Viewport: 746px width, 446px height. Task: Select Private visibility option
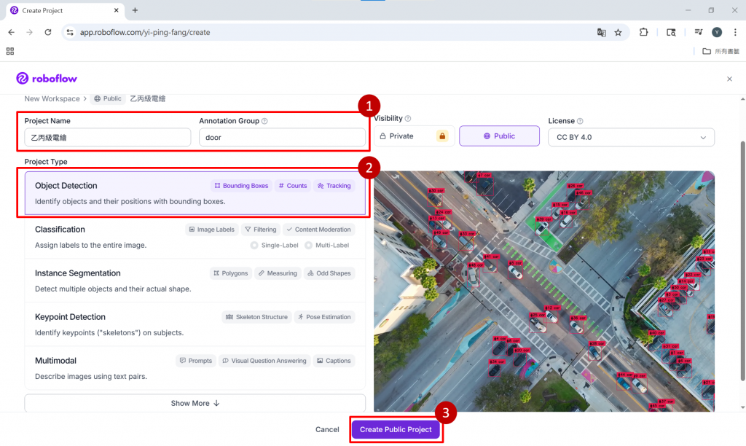(x=414, y=136)
